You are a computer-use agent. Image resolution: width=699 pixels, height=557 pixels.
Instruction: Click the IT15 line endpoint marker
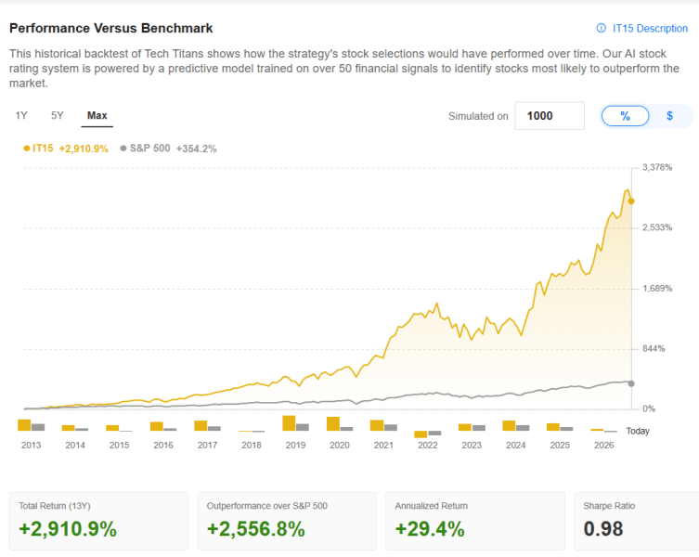click(631, 201)
